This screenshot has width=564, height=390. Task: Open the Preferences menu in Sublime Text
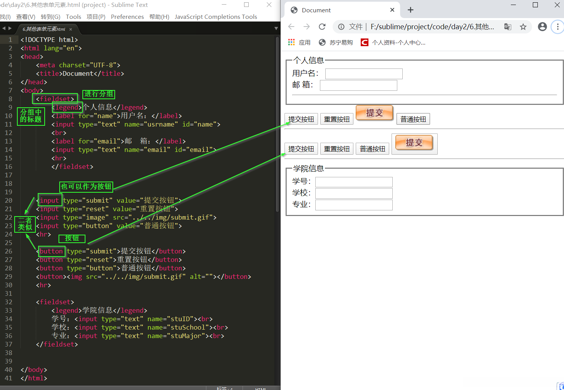pyautogui.click(x=127, y=17)
